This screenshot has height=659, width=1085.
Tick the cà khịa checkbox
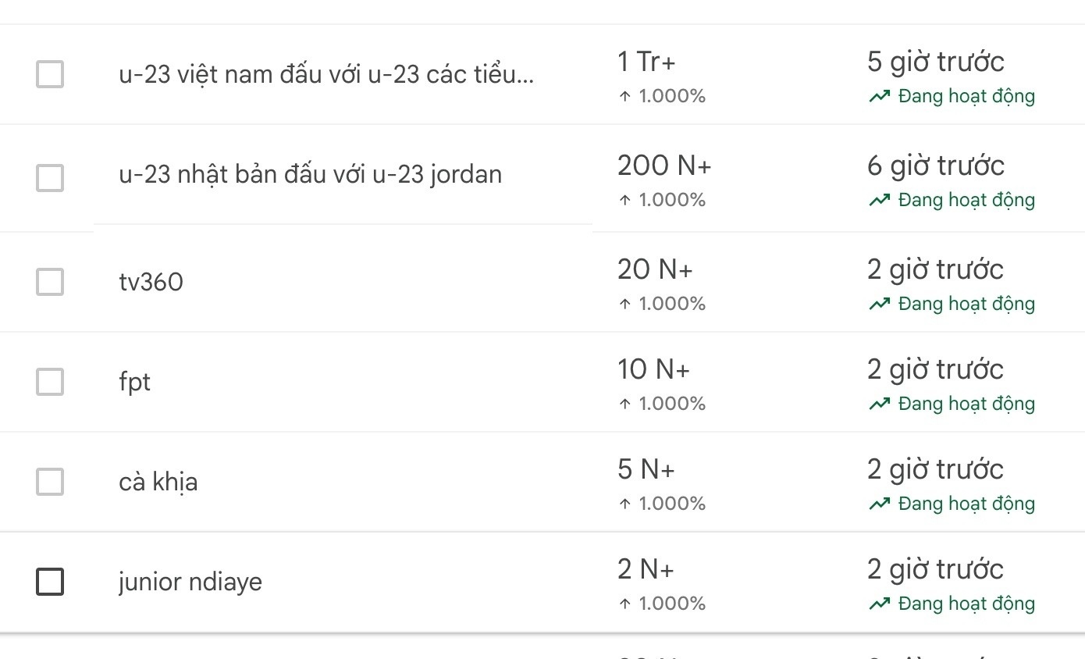50,482
